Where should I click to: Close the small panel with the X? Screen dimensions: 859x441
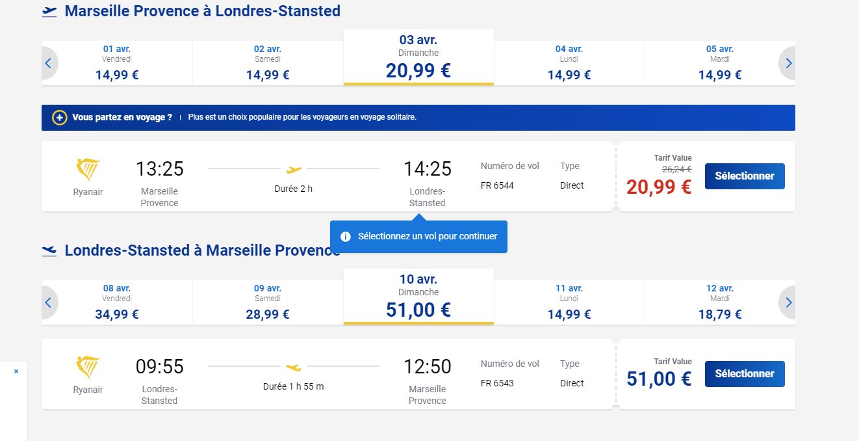pos(16,371)
